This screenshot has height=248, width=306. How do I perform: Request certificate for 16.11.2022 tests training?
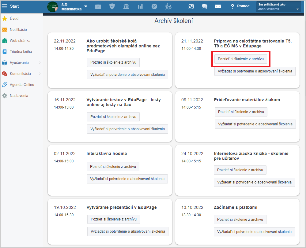(x=127, y=129)
